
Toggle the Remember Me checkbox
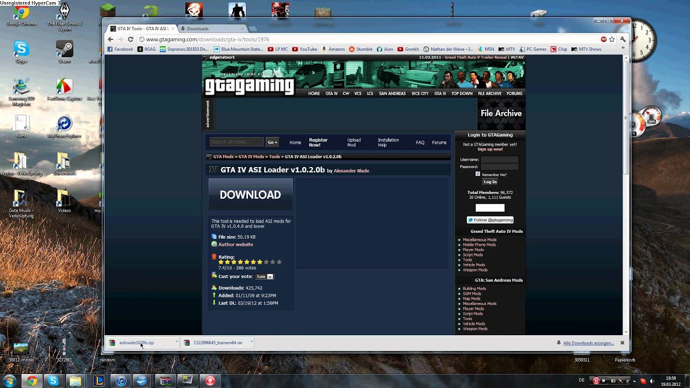point(478,174)
